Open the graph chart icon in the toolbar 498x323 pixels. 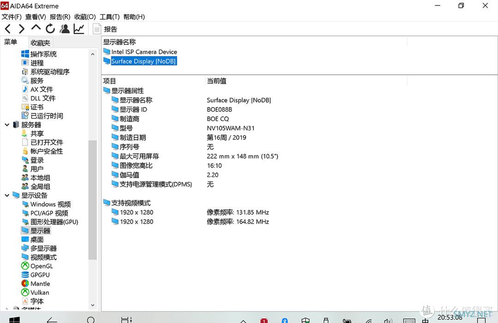coord(79,29)
